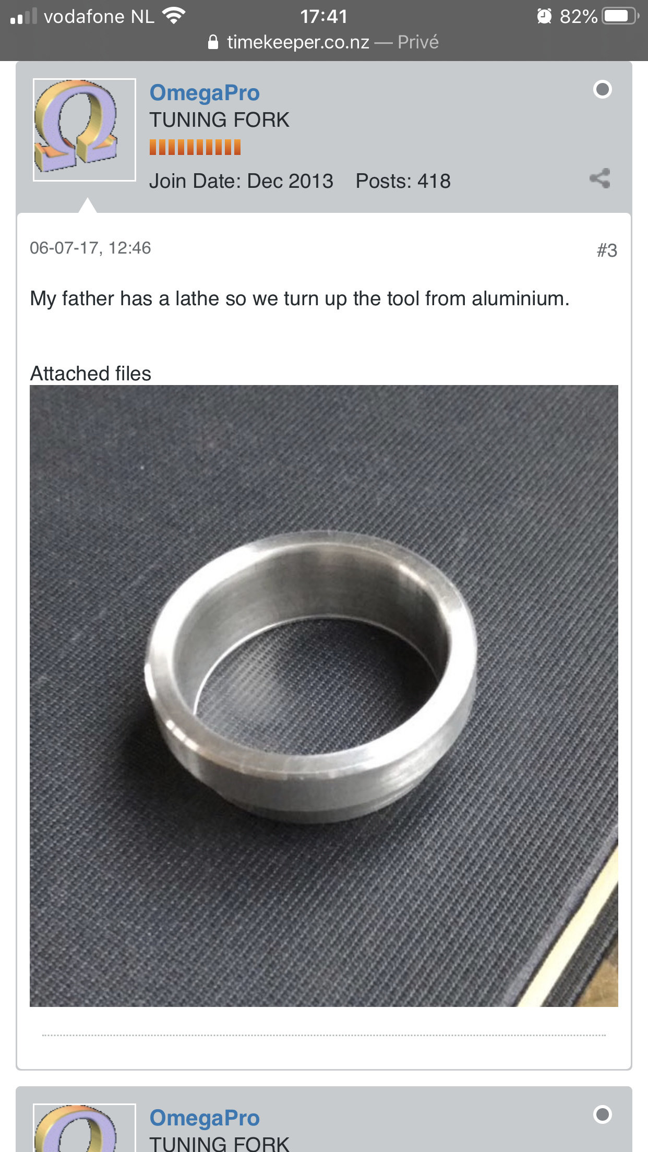Image resolution: width=648 pixels, height=1152 pixels.
Task: Tap the orange reputation bar under TUNING FORK
Action: pos(195,147)
